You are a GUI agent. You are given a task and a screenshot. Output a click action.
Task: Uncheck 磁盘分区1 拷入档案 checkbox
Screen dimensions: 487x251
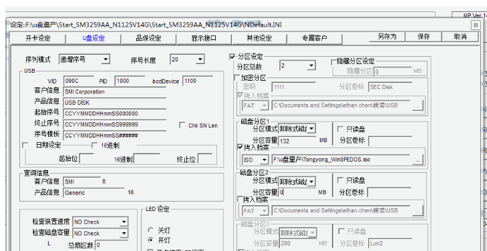coord(240,147)
